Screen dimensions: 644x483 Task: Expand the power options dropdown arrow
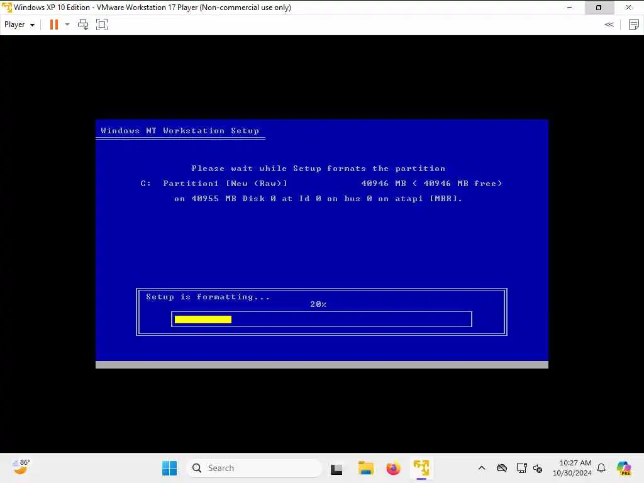point(67,25)
